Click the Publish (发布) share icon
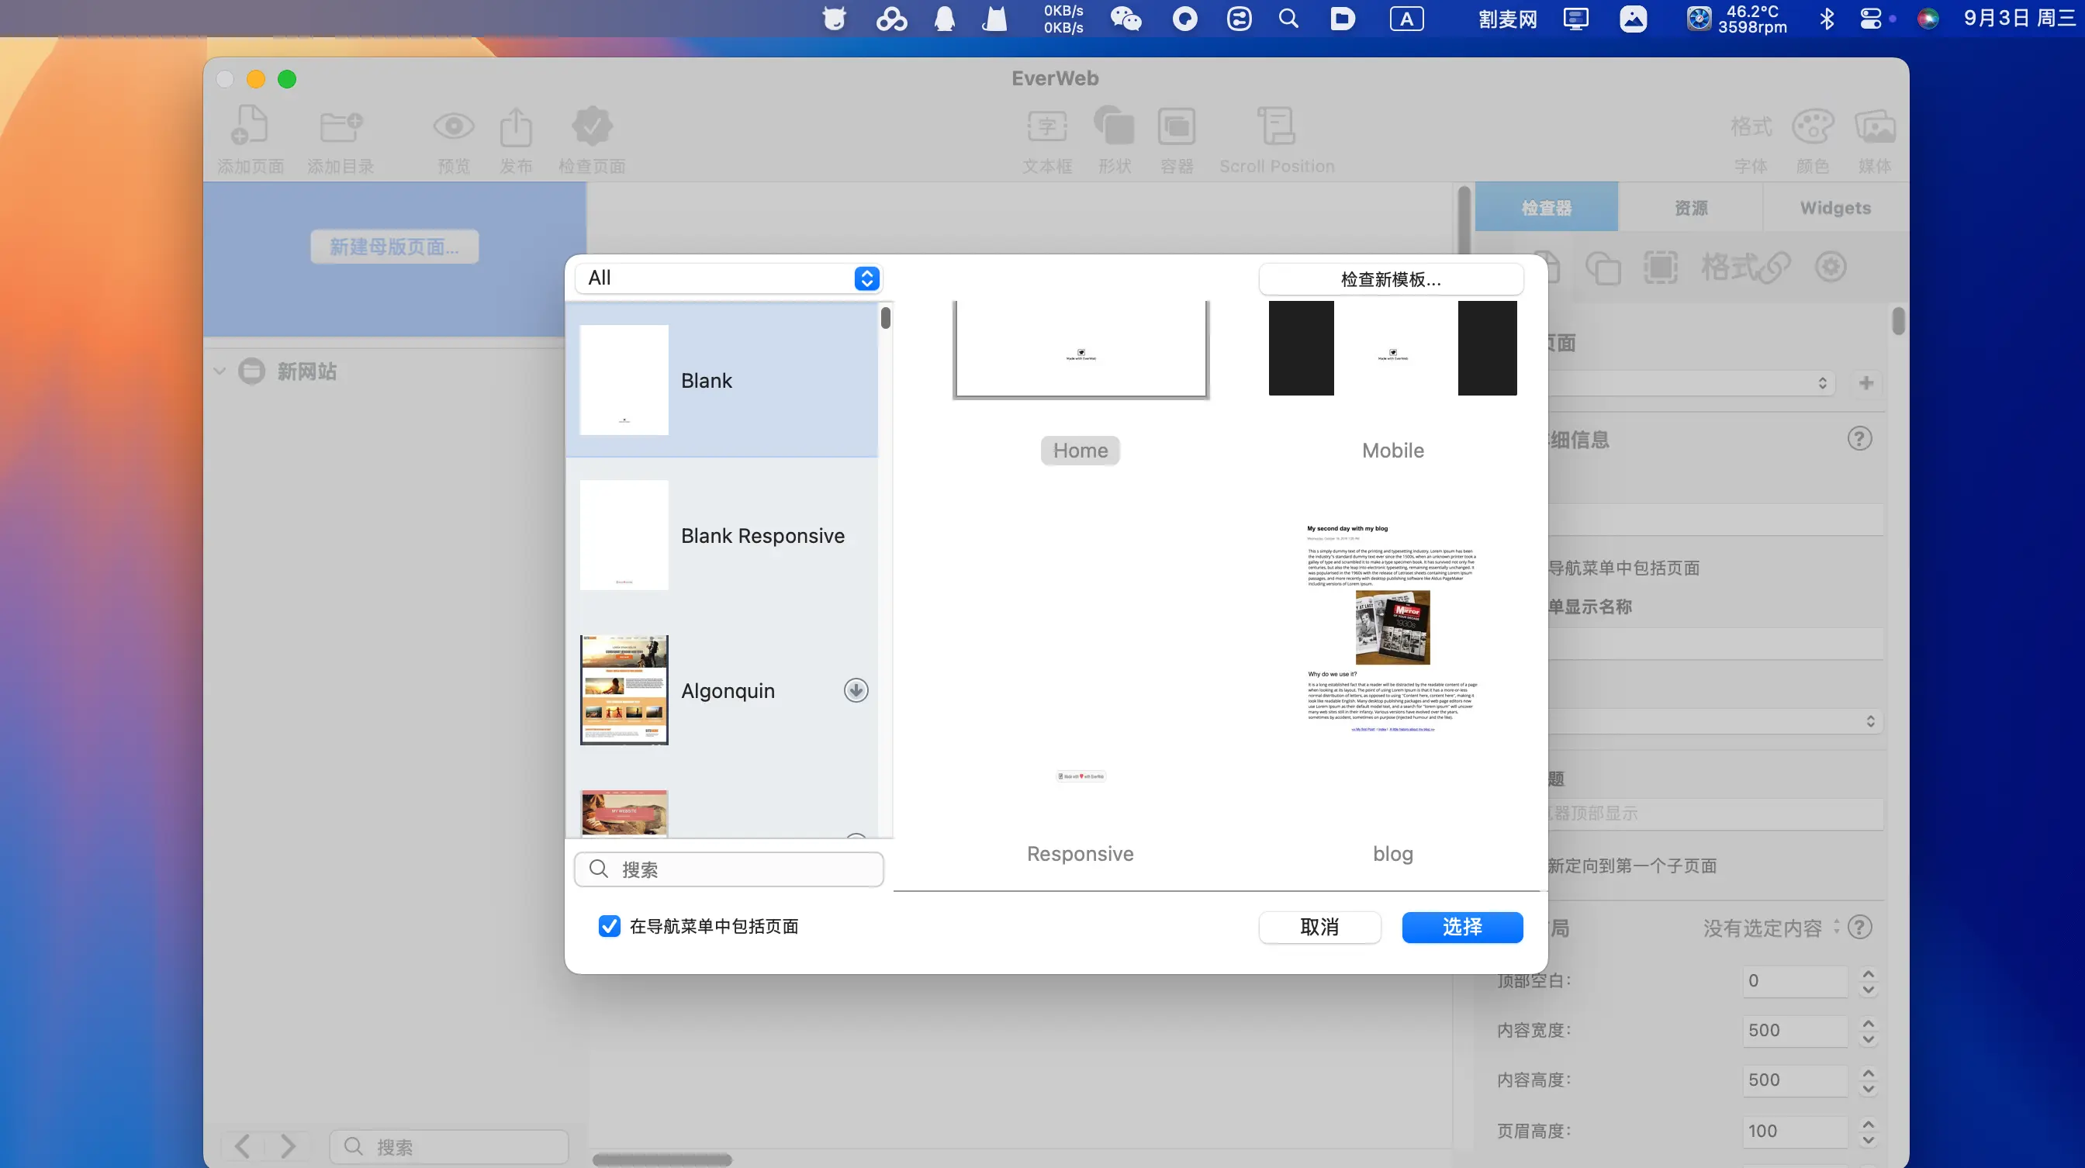This screenshot has height=1168, width=2085. coord(516,126)
